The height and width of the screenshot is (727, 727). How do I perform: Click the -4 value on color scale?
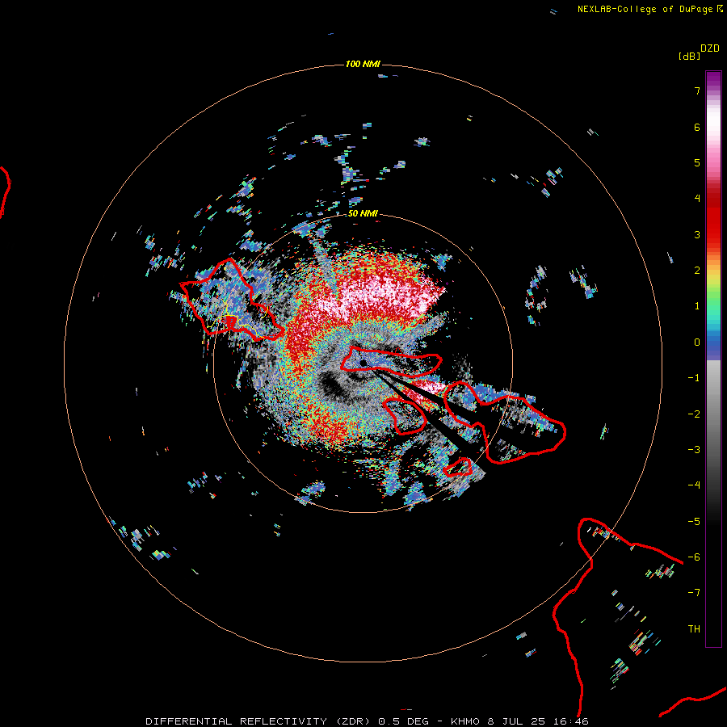point(694,485)
